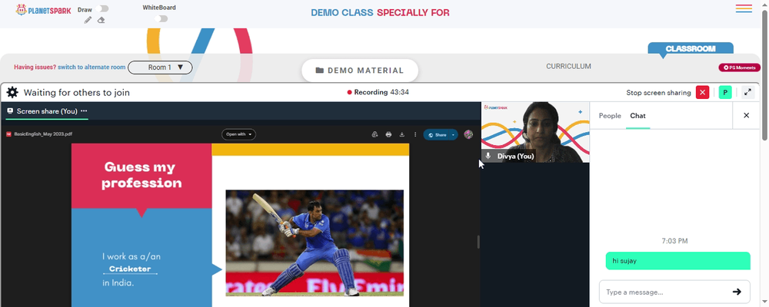Expand the Open with dropdown in the PDF viewer
The width and height of the screenshot is (769, 307).
[x=238, y=134]
